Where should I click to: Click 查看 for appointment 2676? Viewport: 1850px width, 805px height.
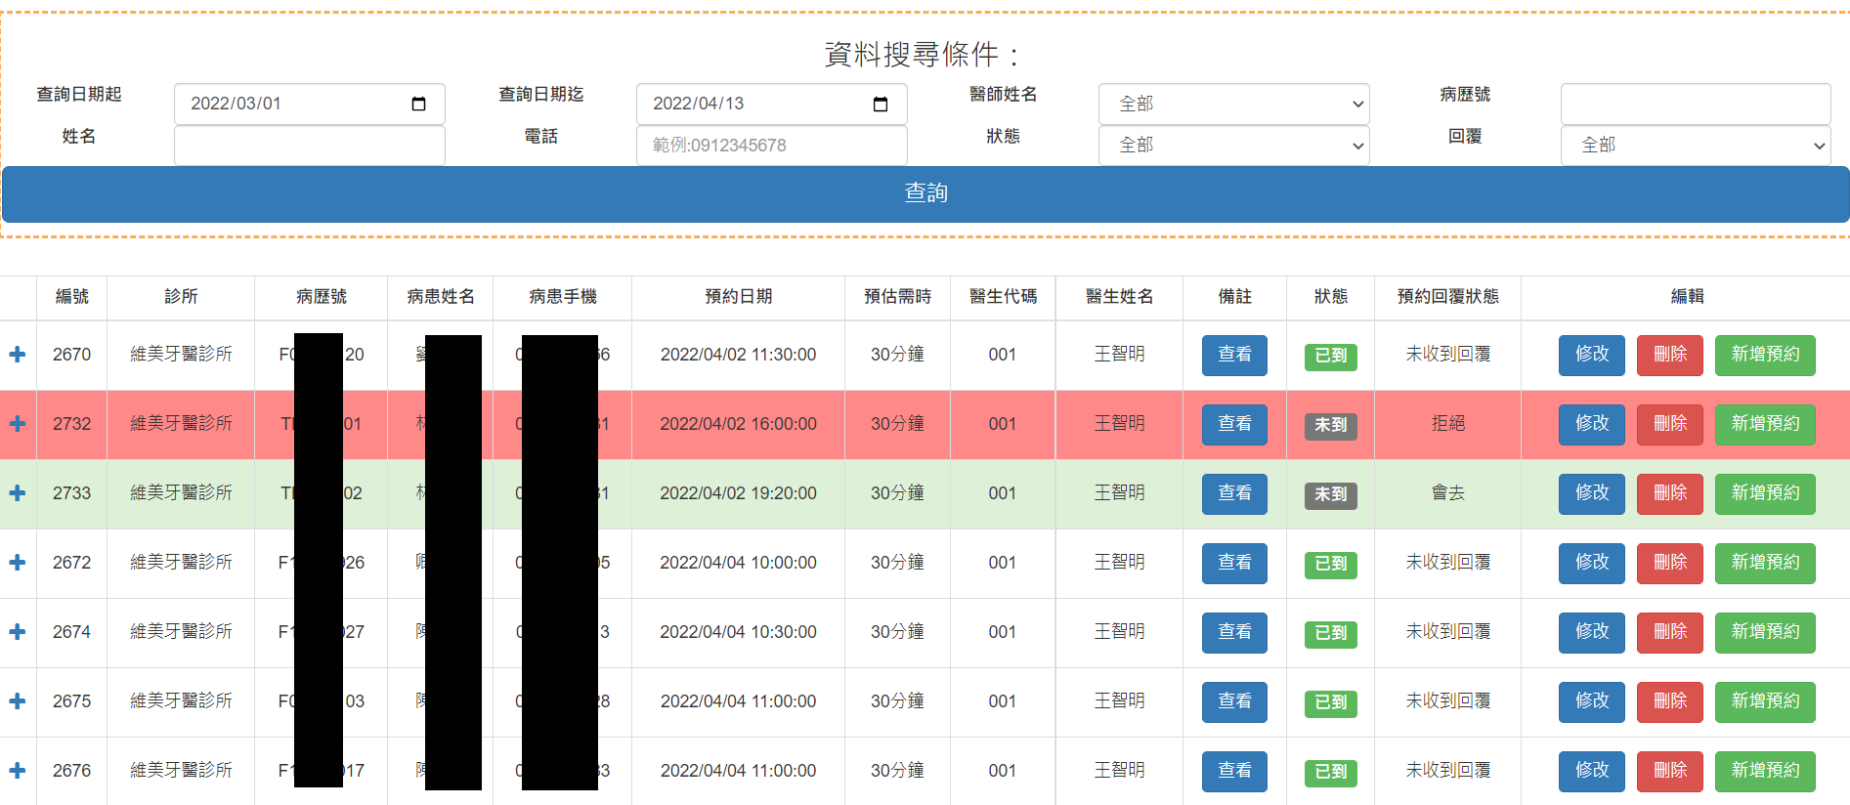(x=1234, y=771)
